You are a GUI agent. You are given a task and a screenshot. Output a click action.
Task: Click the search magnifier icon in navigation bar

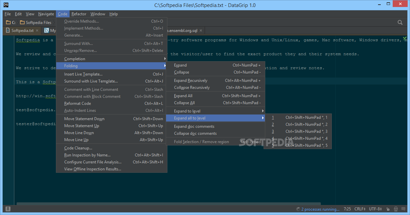[400, 22]
